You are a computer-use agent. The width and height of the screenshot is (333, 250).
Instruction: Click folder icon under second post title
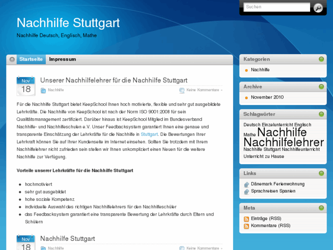[43, 248]
